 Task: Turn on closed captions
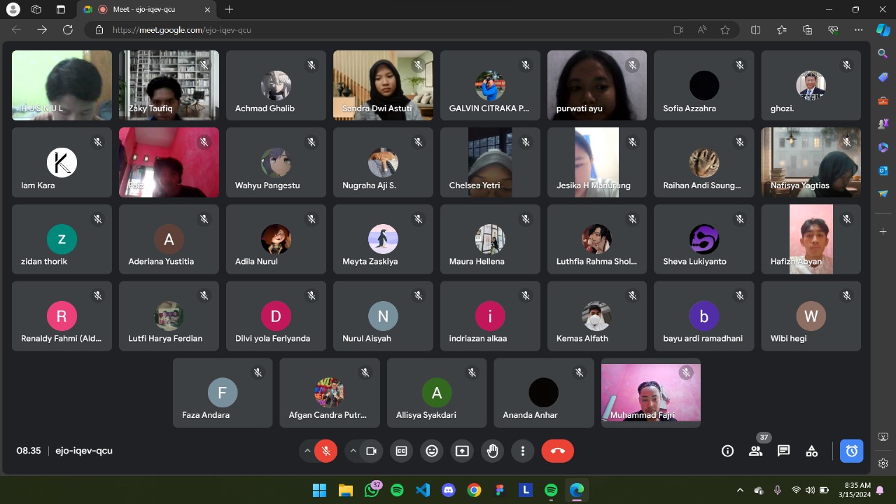401,451
